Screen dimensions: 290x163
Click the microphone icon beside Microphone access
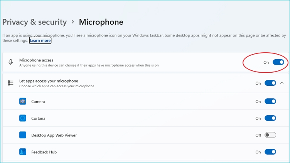[x=11, y=62]
